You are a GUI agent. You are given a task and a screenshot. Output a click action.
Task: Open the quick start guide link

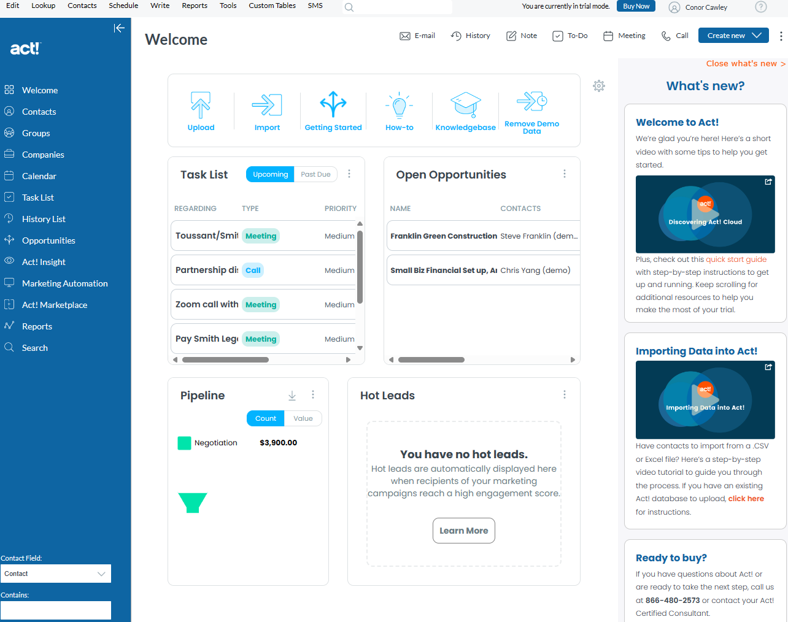point(736,259)
